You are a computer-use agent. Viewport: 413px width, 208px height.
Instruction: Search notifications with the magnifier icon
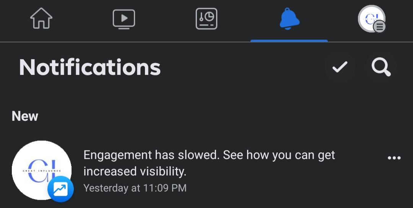(381, 67)
